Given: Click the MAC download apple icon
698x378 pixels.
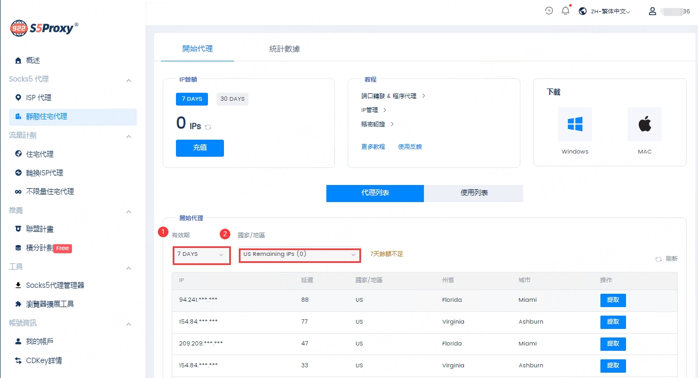Looking at the screenshot, I should [644, 124].
